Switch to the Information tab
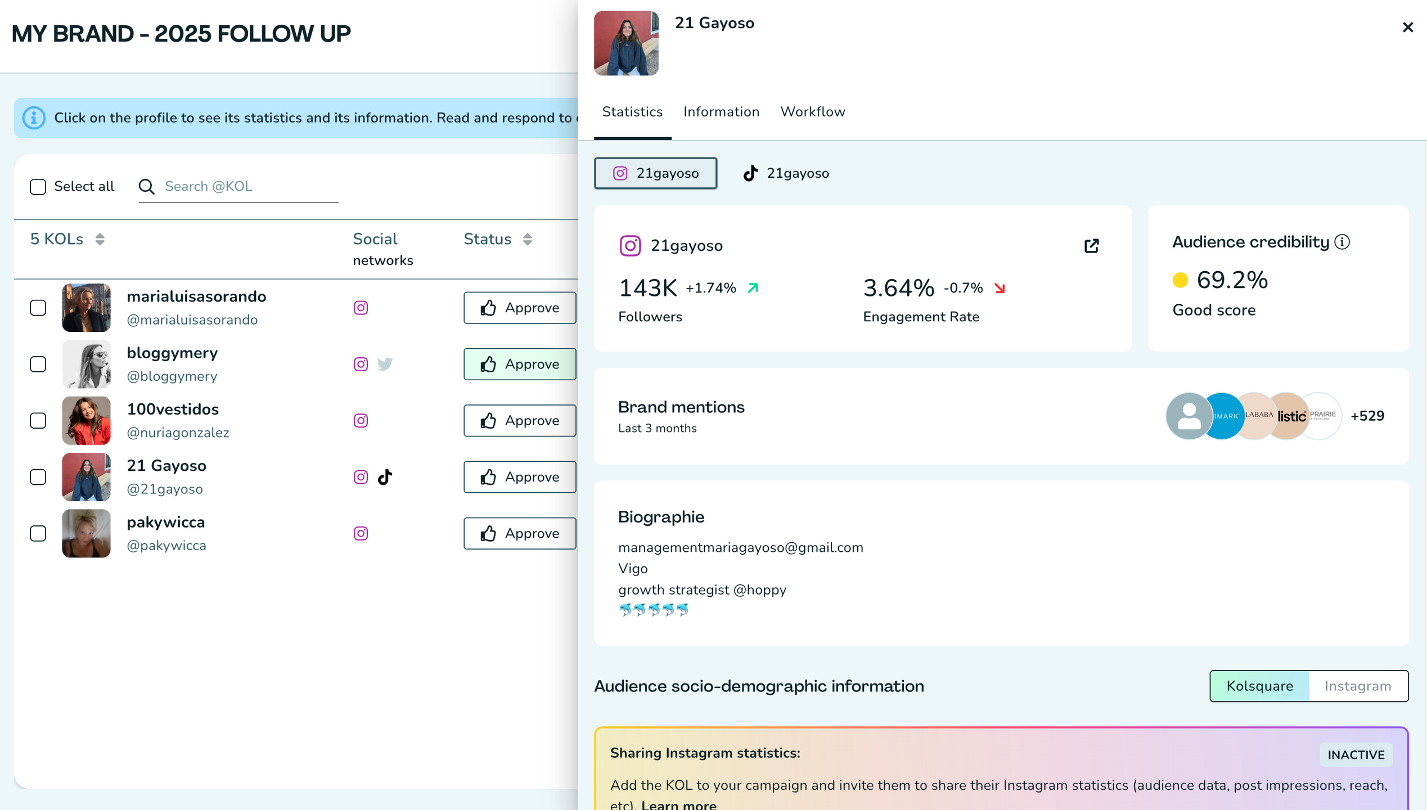This screenshot has width=1427, height=810. click(x=721, y=111)
